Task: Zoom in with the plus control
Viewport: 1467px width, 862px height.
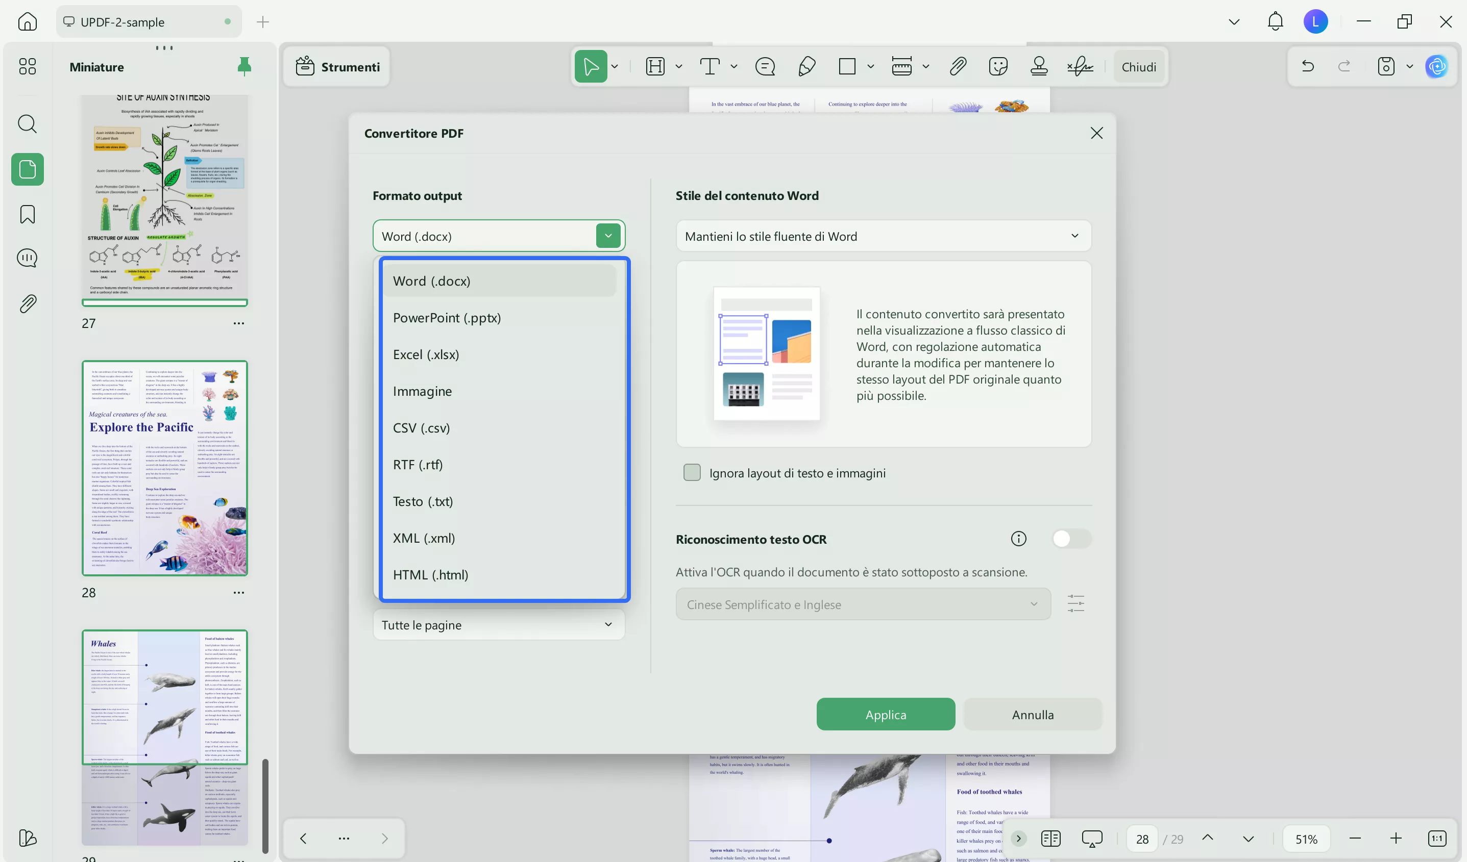Action: click(1396, 838)
